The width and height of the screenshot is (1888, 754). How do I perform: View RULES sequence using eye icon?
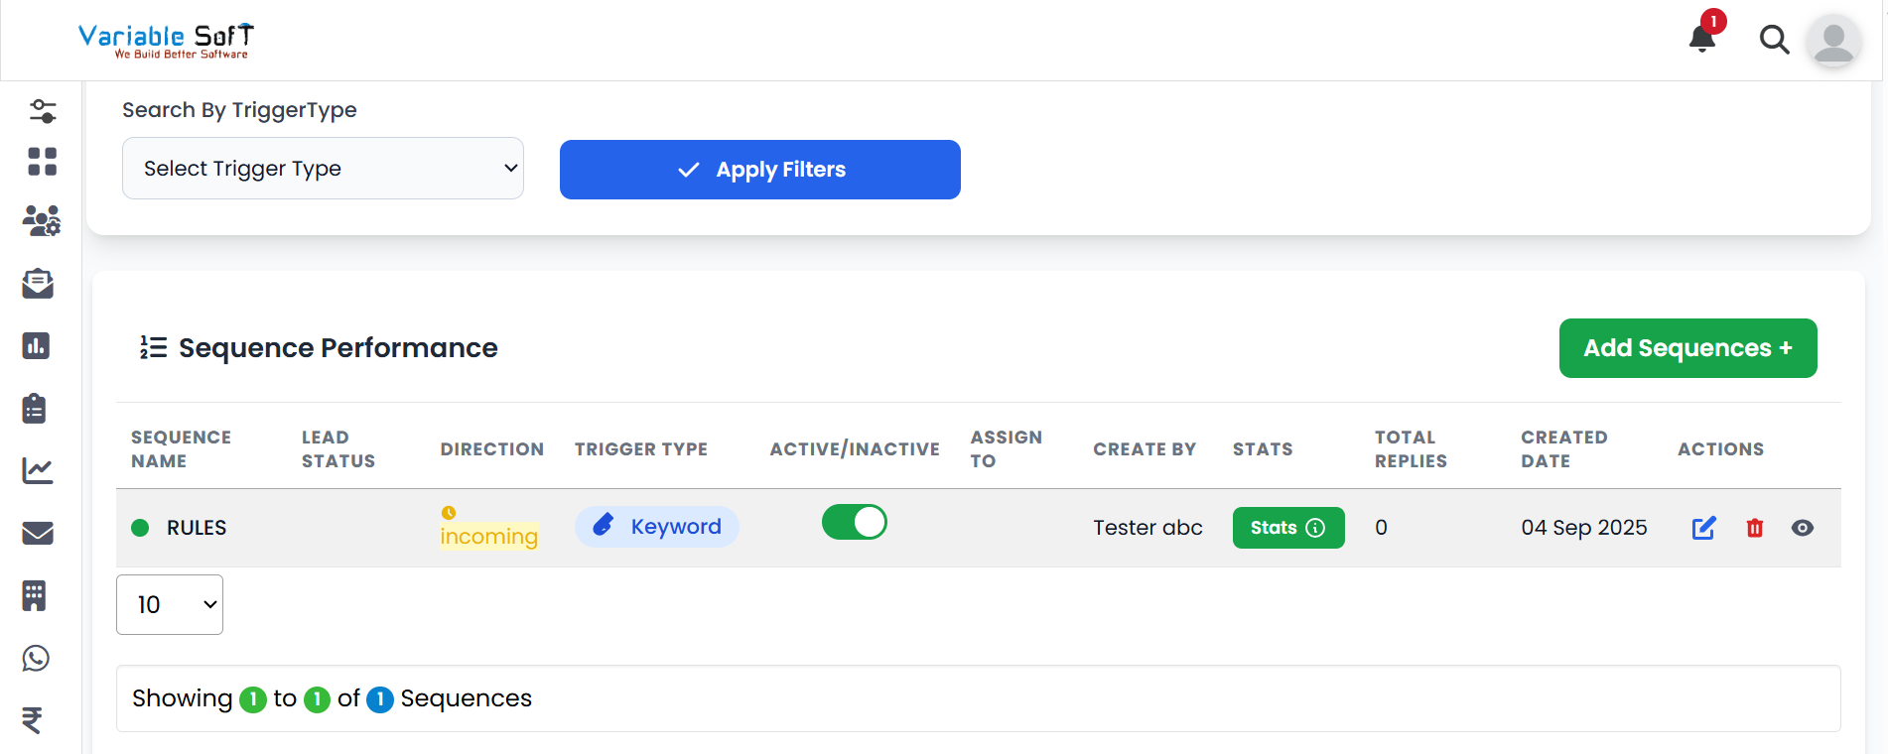[x=1802, y=528]
